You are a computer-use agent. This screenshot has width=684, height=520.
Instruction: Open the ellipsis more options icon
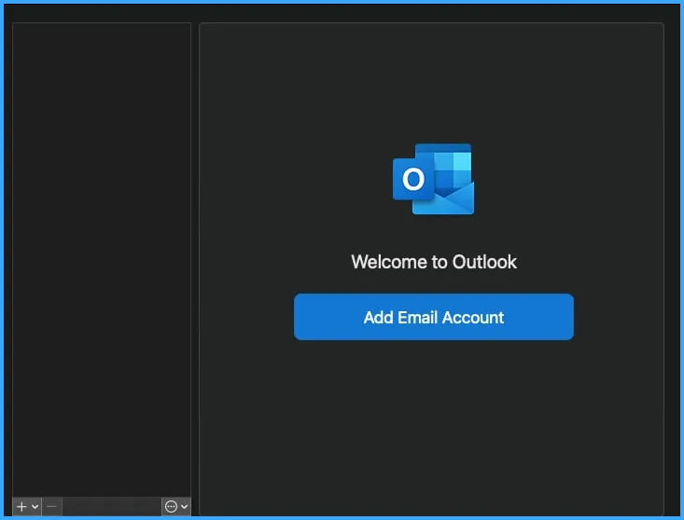(171, 507)
